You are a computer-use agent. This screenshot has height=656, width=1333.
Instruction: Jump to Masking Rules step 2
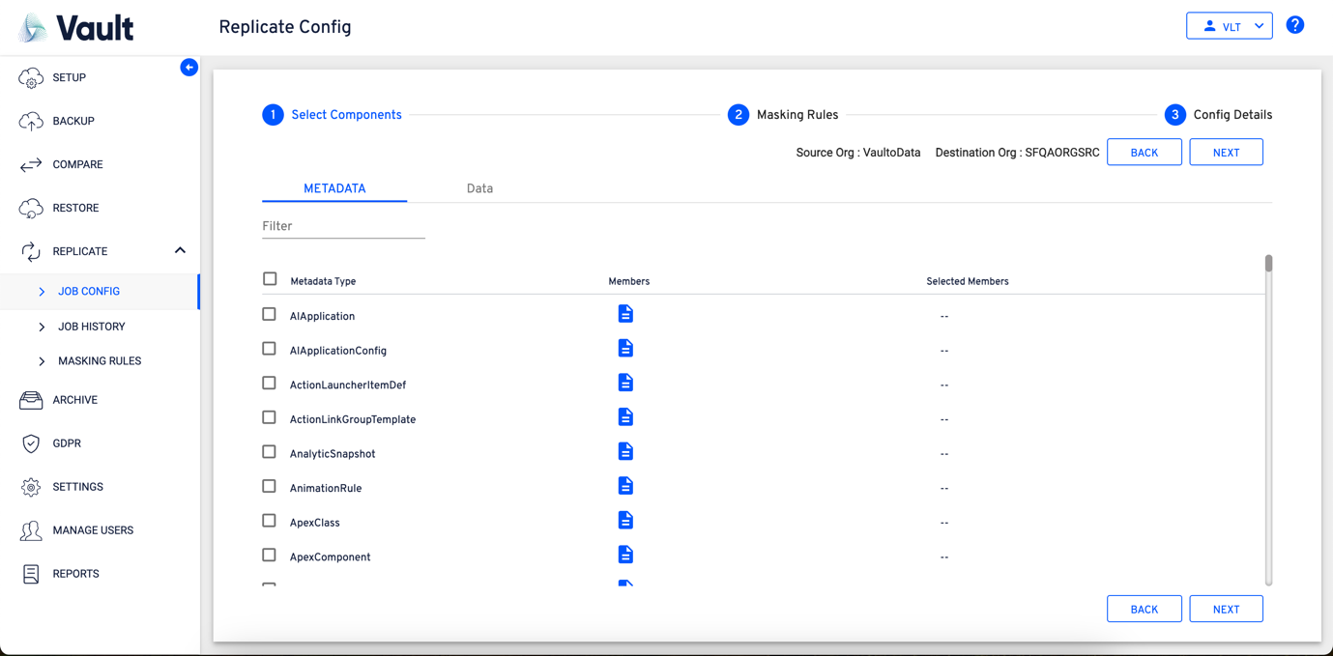[739, 115]
